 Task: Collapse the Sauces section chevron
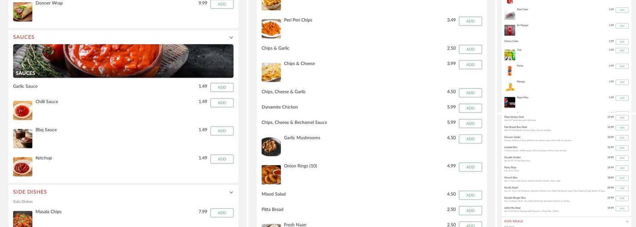(x=231, y=38)
